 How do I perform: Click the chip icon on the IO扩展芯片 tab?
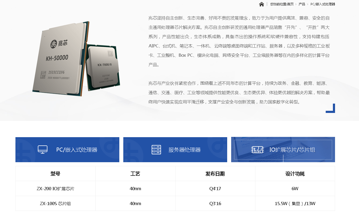[x=257, y=150]
